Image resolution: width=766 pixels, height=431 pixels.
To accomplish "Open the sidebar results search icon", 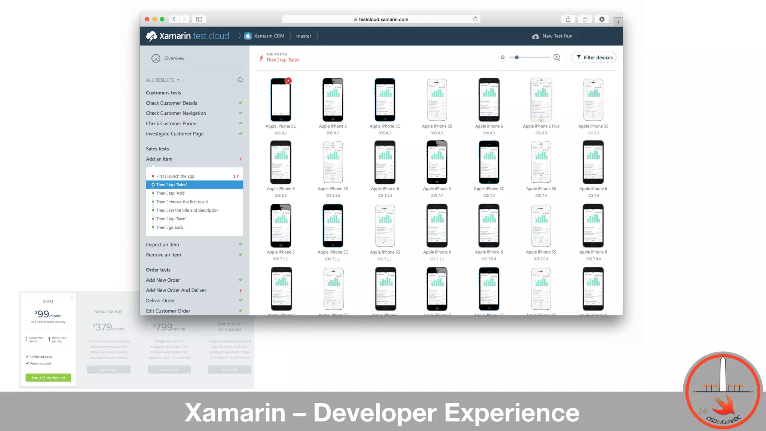I will 240,80.
